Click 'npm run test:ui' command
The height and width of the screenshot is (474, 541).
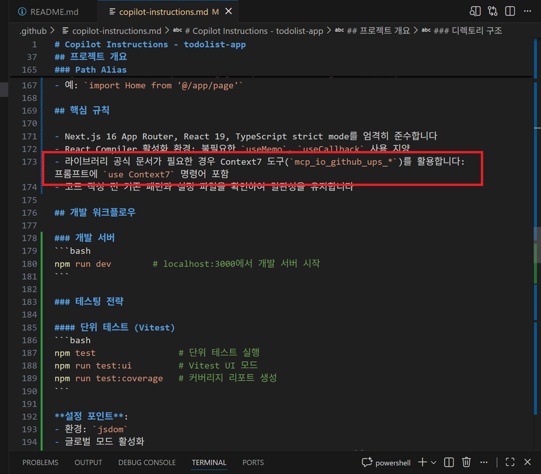pos(93,366)
